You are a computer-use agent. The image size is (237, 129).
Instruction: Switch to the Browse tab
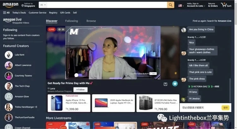click(91, 21)
